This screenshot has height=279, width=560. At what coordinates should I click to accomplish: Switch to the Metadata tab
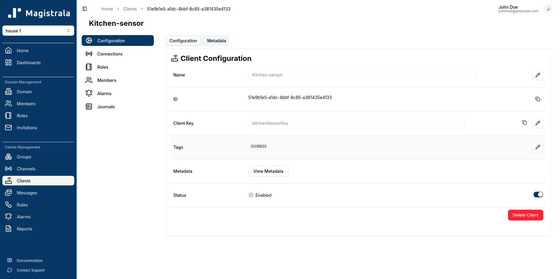tap(216, 40)
